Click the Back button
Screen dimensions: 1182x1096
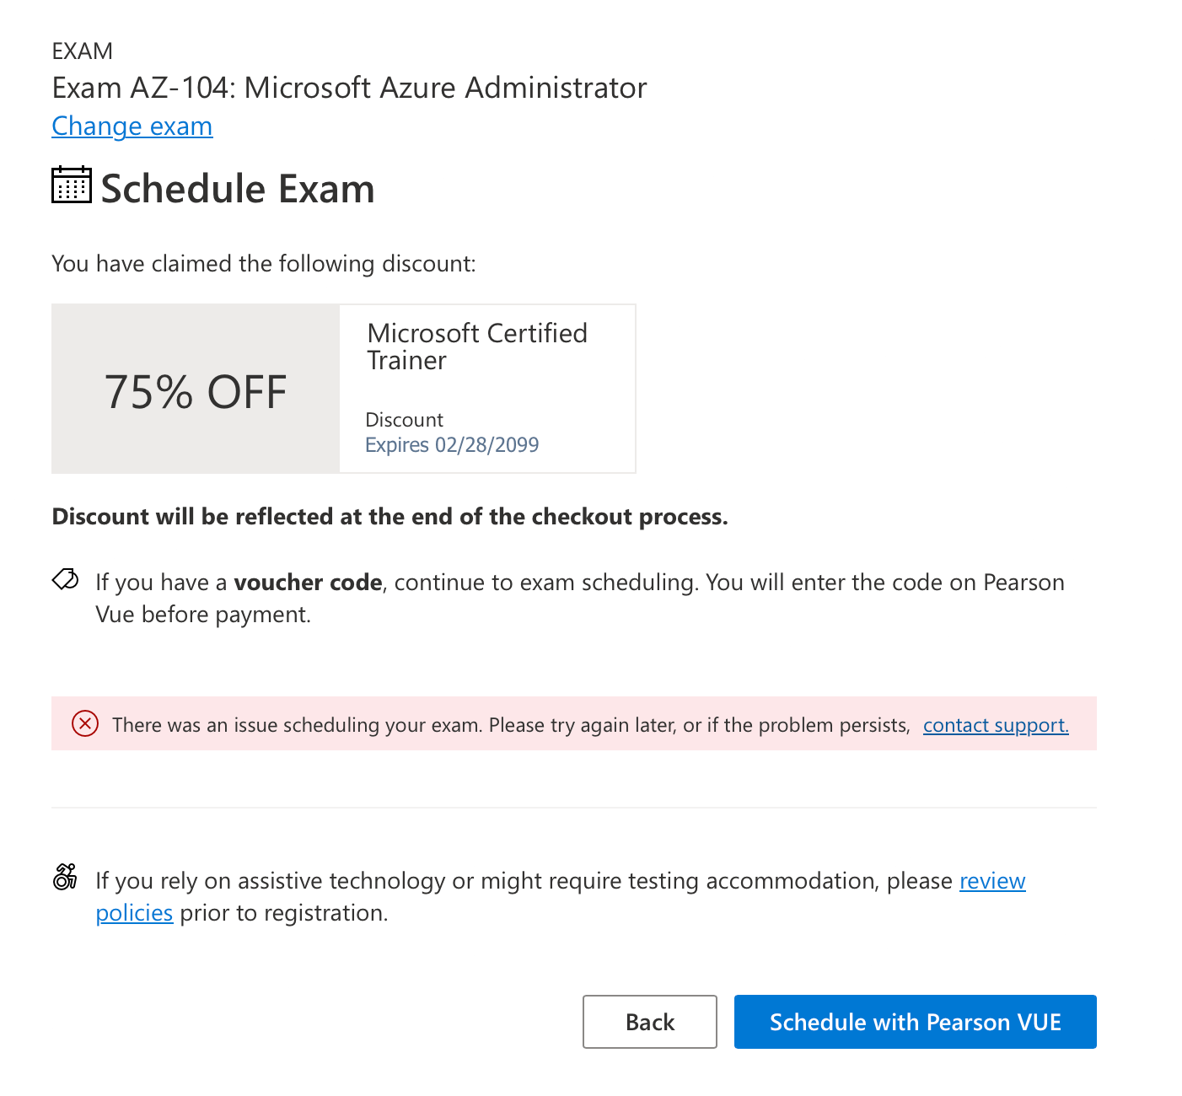[x=650, y=1022]
